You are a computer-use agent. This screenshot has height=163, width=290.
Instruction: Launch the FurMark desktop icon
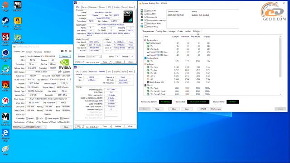click(x=5, y=86)
